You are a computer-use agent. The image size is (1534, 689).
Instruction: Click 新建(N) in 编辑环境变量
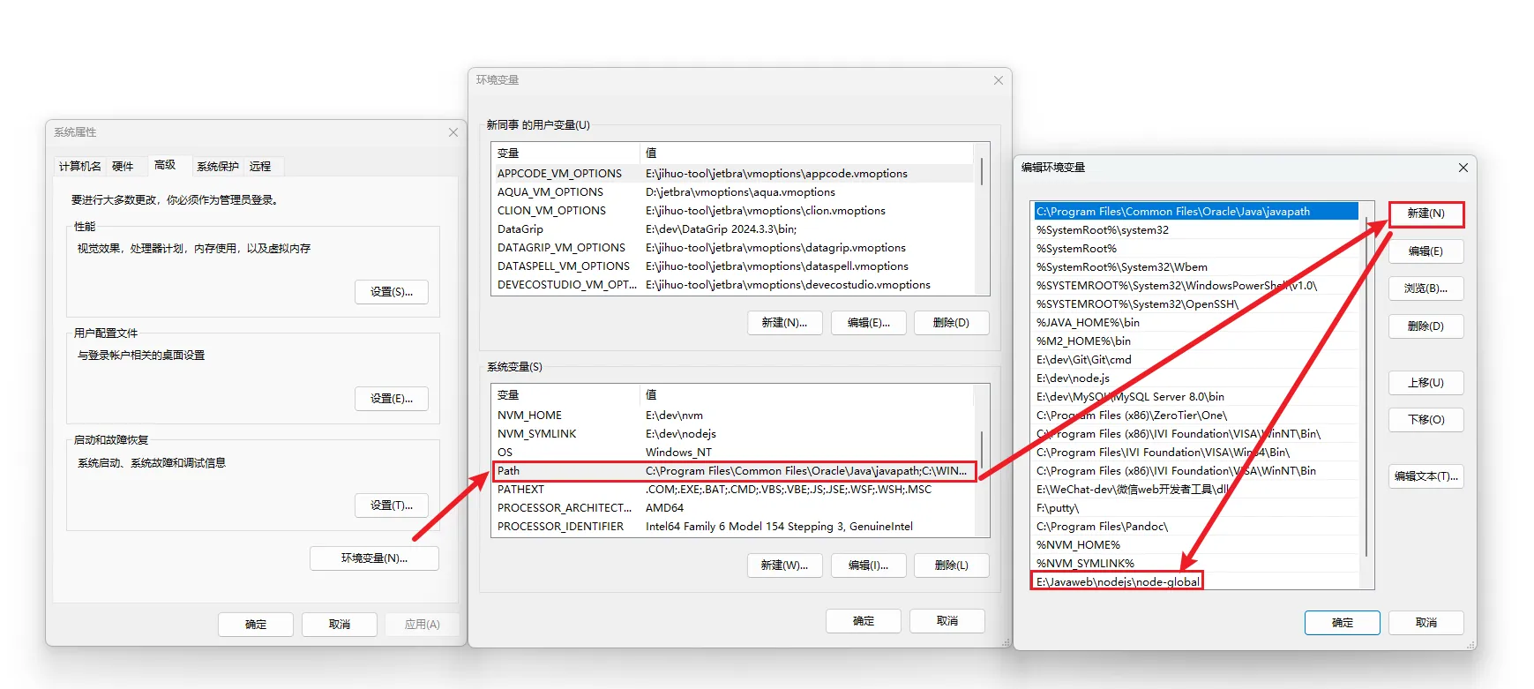coord(1426,214)
